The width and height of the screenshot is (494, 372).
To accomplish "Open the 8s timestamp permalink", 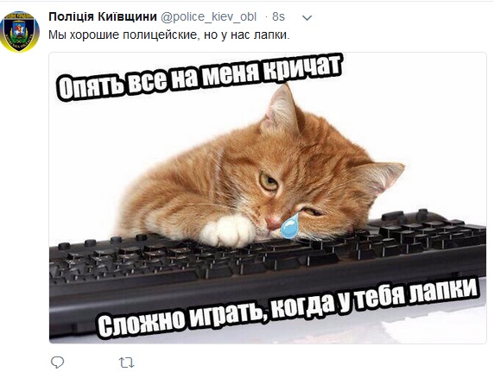I will 278,16.
